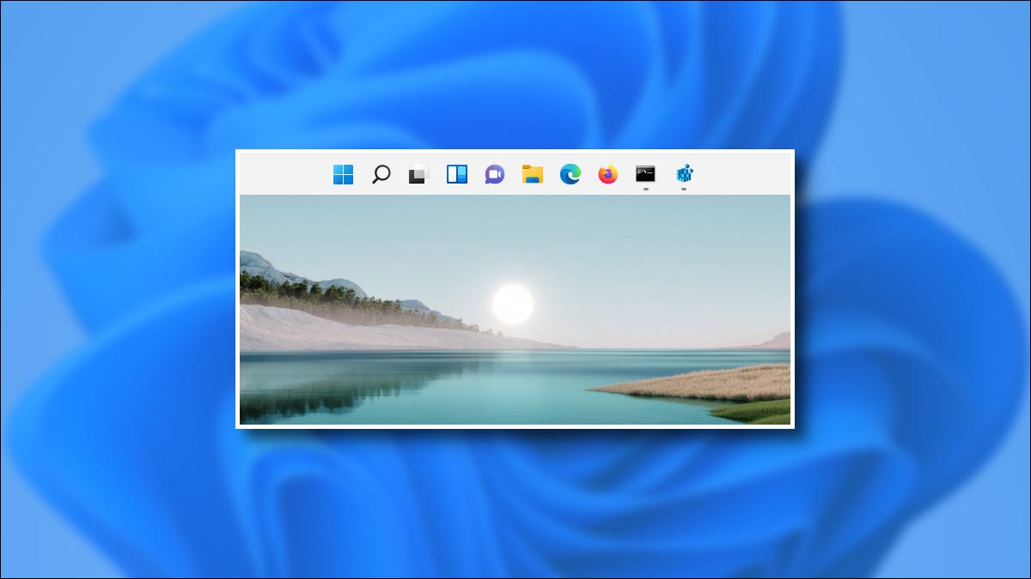Select the Firefox item on the taskbar
Viewport: 1031px width, 579px height.
[607, 174]
